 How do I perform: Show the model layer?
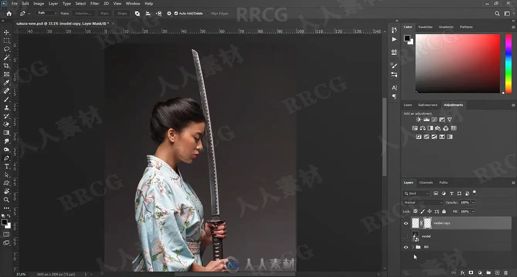pyautogui.click(x=406, y=236)
